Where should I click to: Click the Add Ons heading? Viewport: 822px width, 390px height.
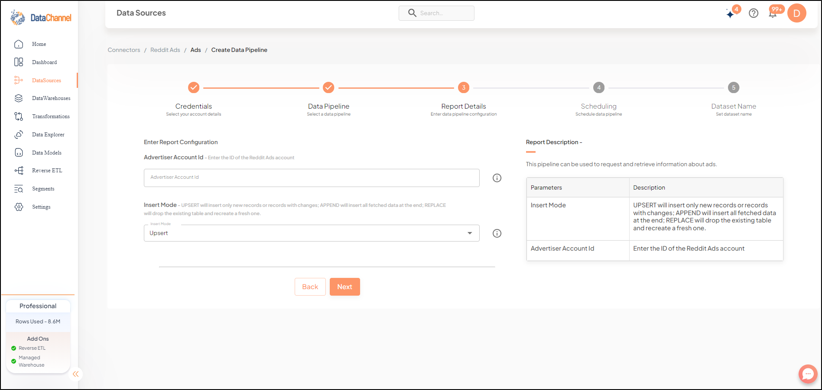tap(38, 339)
